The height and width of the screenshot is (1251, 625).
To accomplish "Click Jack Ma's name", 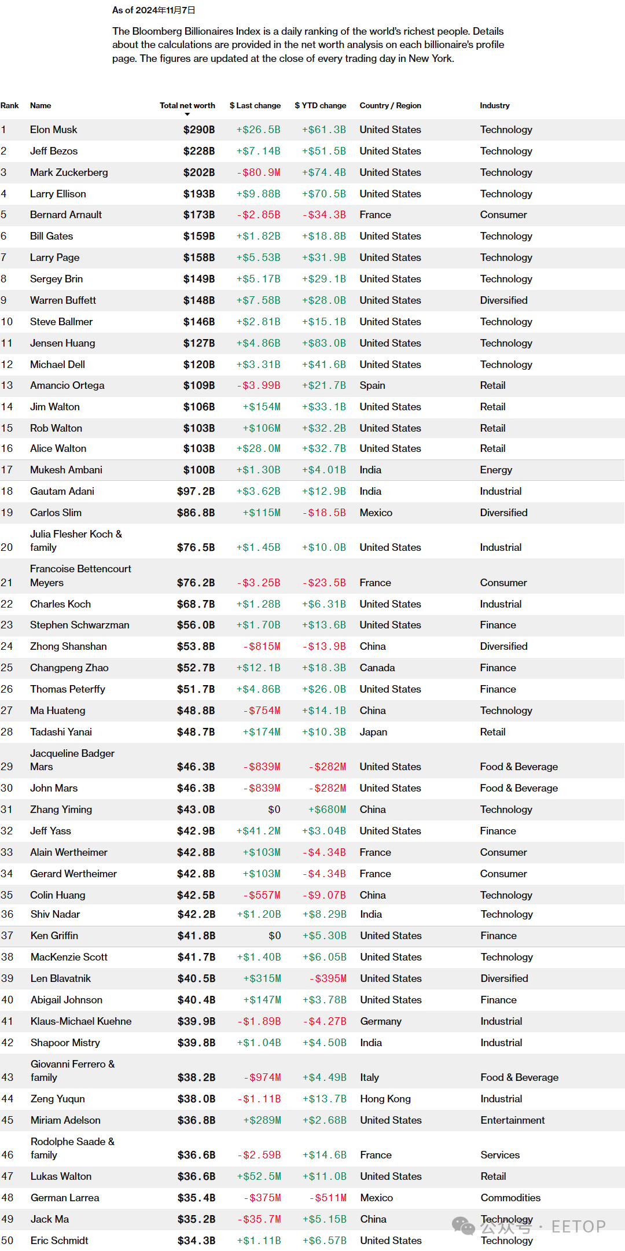I will (x=50, y=1219).
